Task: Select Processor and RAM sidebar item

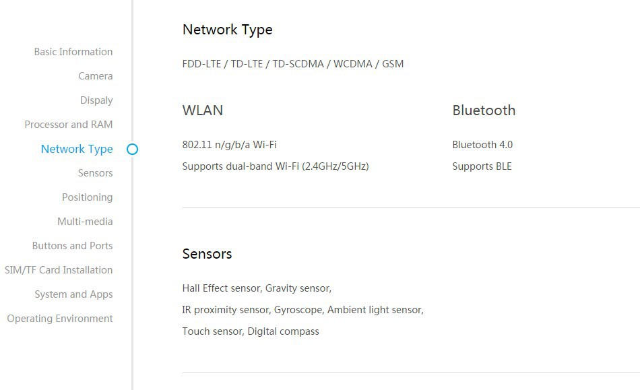Action: (x=69, y=125)
